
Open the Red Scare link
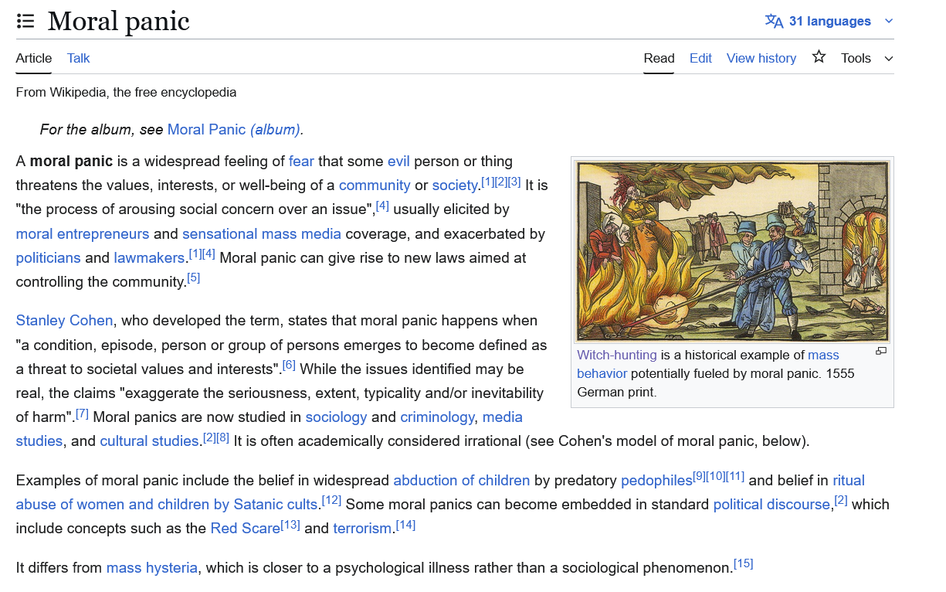pos(245,528)
